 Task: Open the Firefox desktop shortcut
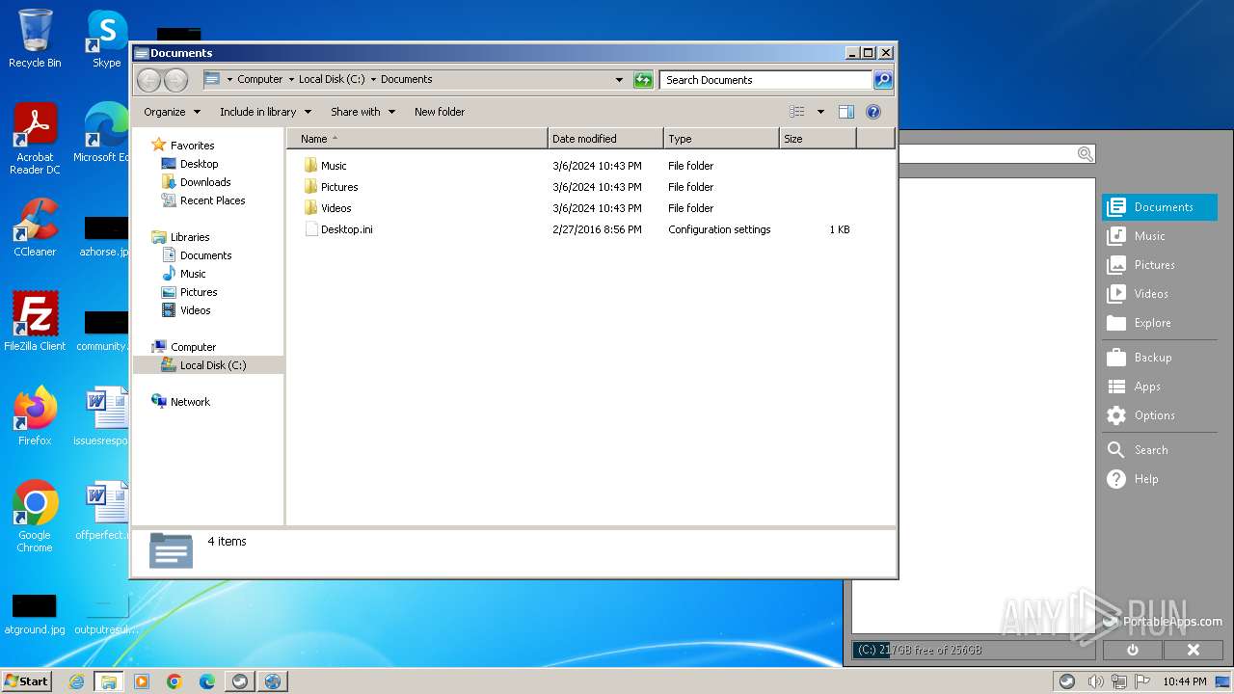(x=35, y=416)
